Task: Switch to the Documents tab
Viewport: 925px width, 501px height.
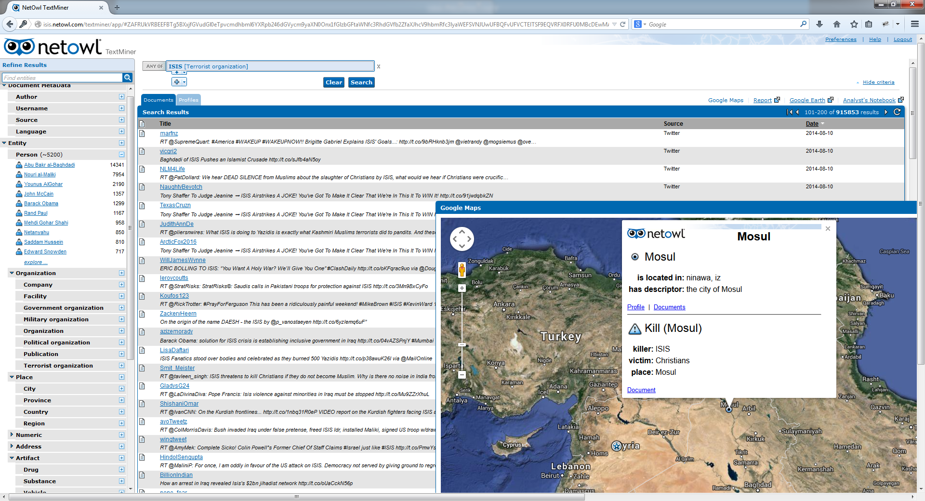Action: (158, 100)
